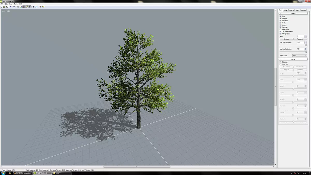Click the Tree Poly Reduction slider handle
Screen dimensions: 311x175
(x=306, y=45)
